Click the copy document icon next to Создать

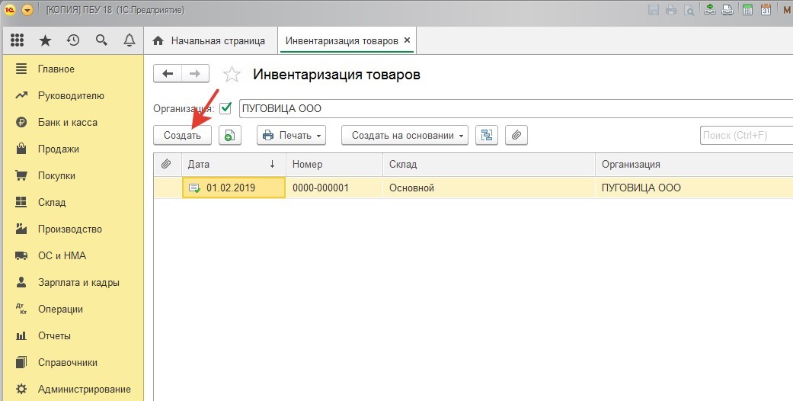coord(230,136)
